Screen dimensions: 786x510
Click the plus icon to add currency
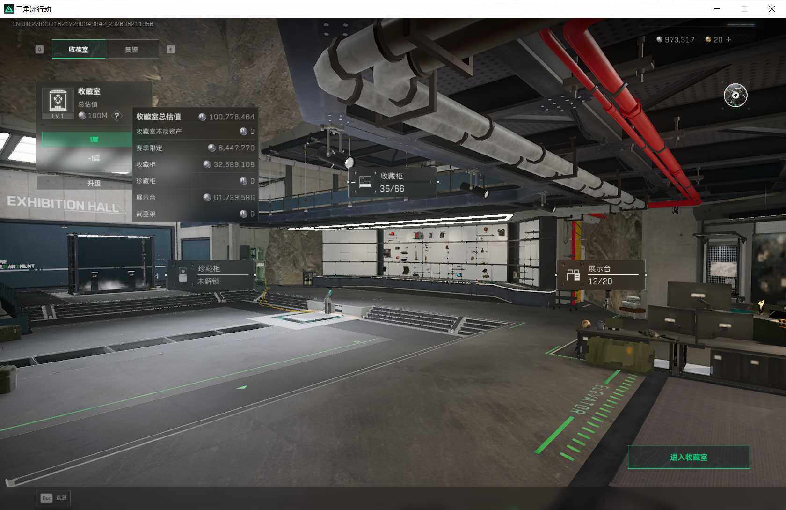[728, 40]
